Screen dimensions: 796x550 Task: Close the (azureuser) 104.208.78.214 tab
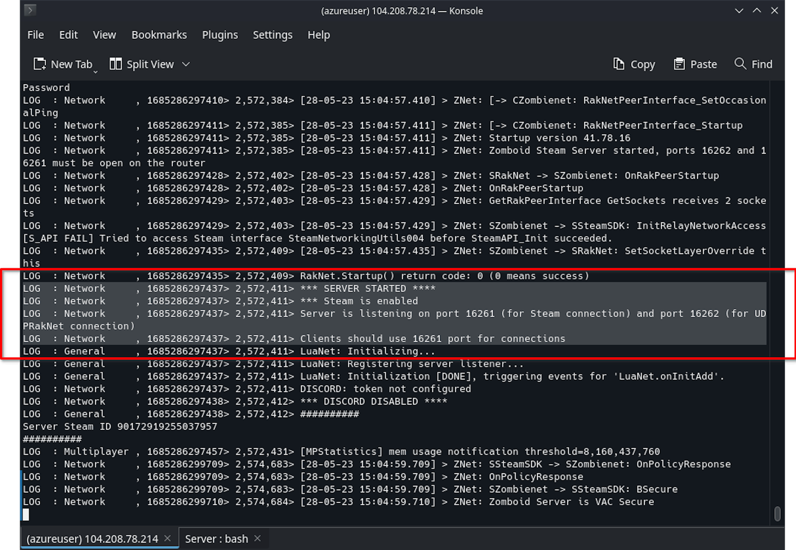[x=167, y=538]
